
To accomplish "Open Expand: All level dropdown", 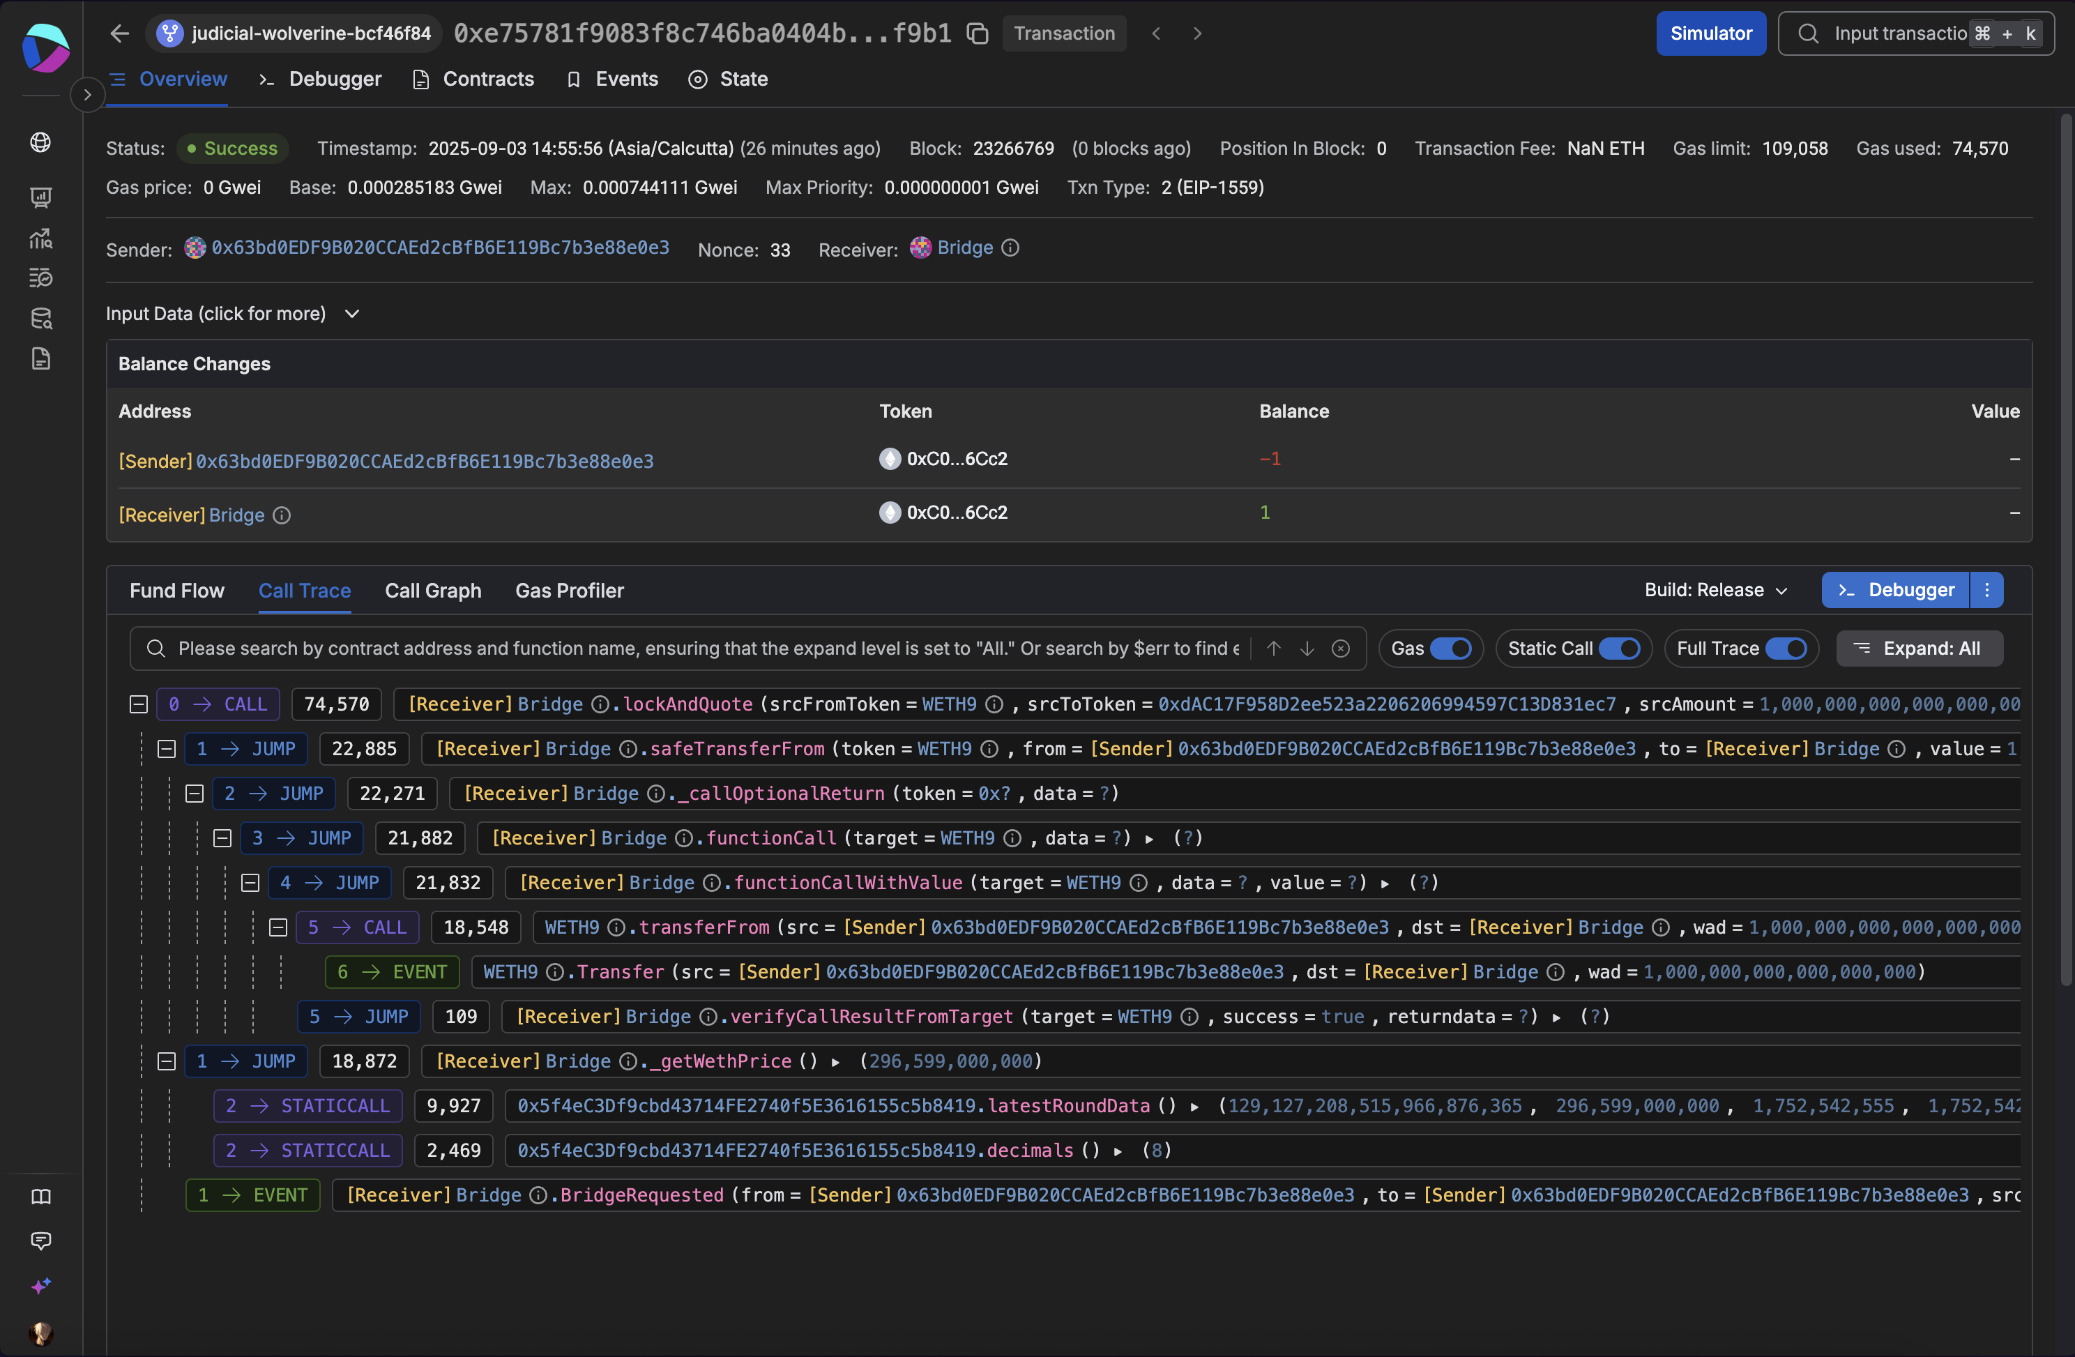I will pyautogui.click(x=1919, y=648).
